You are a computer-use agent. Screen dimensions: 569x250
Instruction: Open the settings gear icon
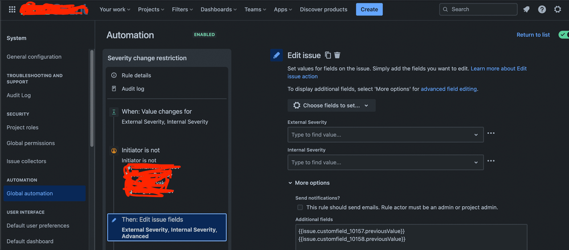pos(558,10)
